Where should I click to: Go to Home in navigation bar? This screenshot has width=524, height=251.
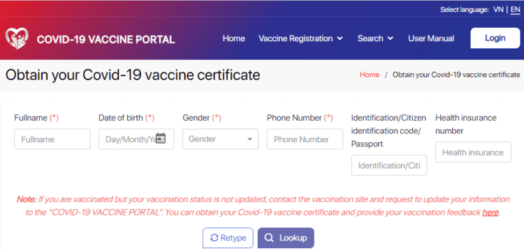pyautogui.click(x=233, y=38)
